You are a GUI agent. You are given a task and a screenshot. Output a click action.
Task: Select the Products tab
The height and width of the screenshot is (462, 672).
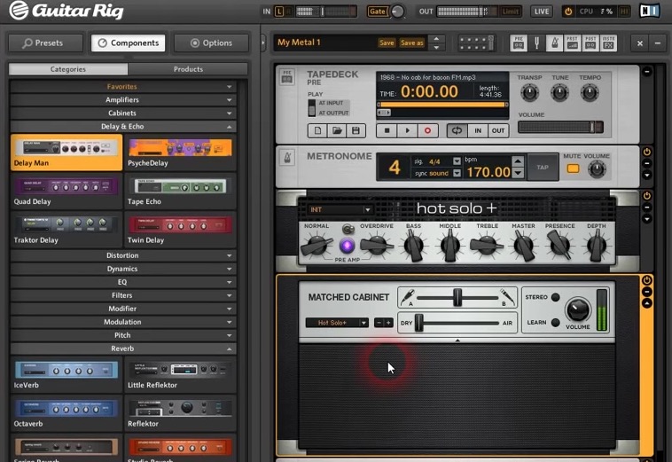tap(188, 69)
